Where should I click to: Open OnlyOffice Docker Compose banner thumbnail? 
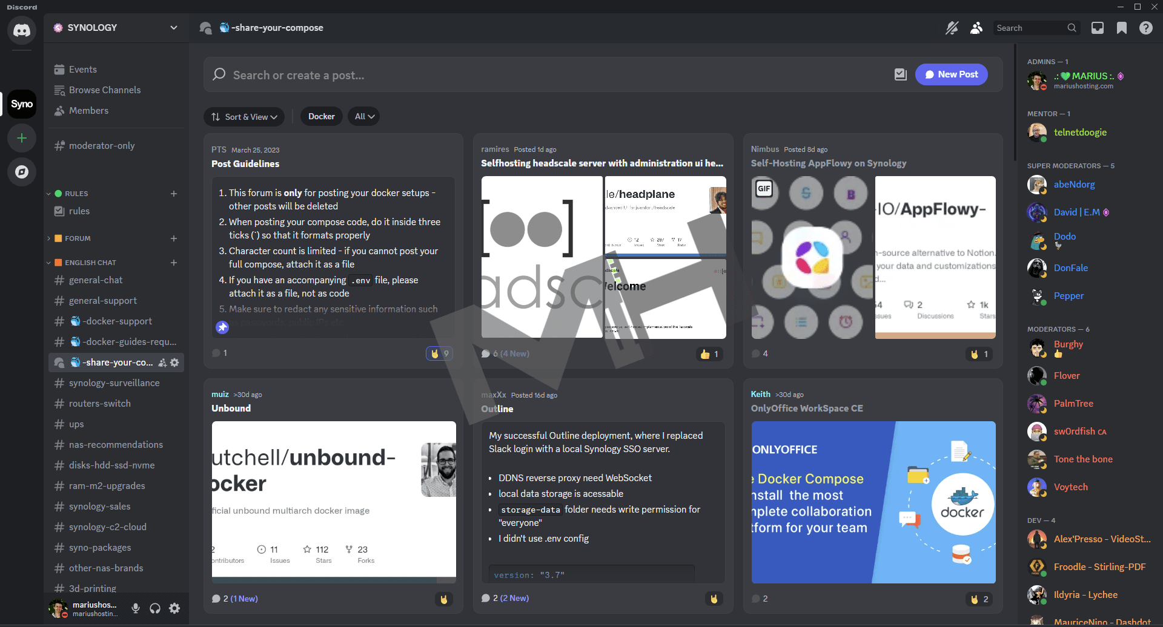pos(873,502)
